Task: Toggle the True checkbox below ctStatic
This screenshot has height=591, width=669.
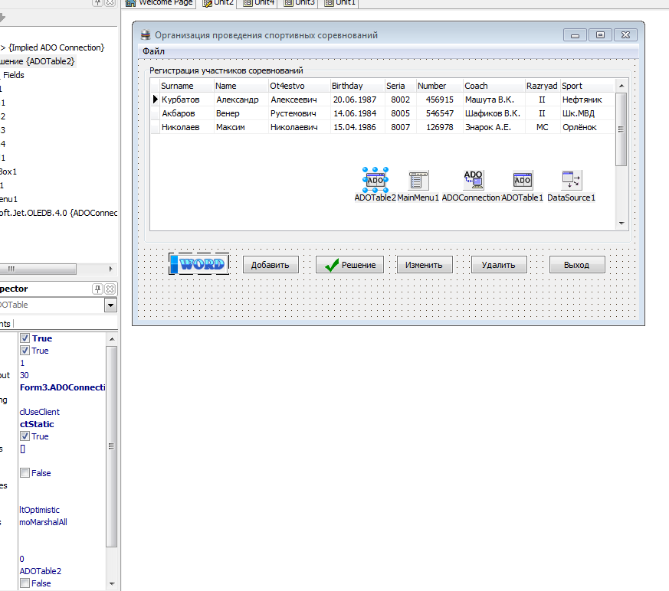Action: point(25,436)
